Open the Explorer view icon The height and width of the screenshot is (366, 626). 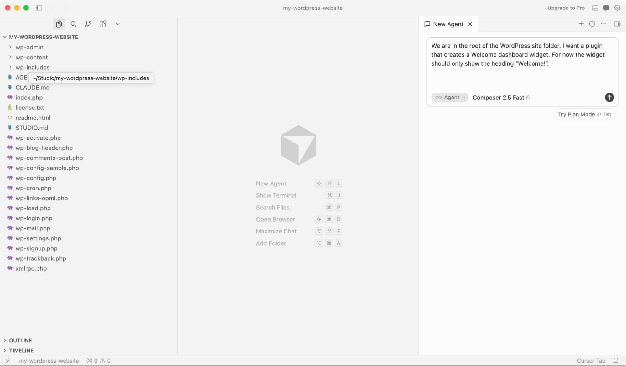(59, 24)
